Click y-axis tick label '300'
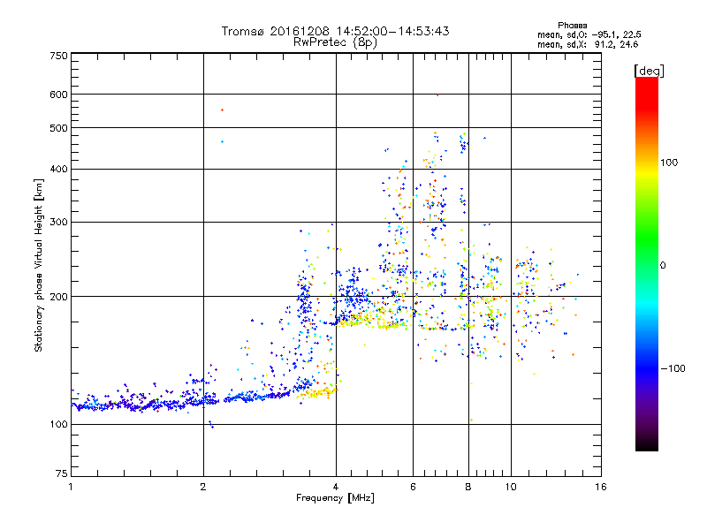The image size is (707, 530). 59,223
